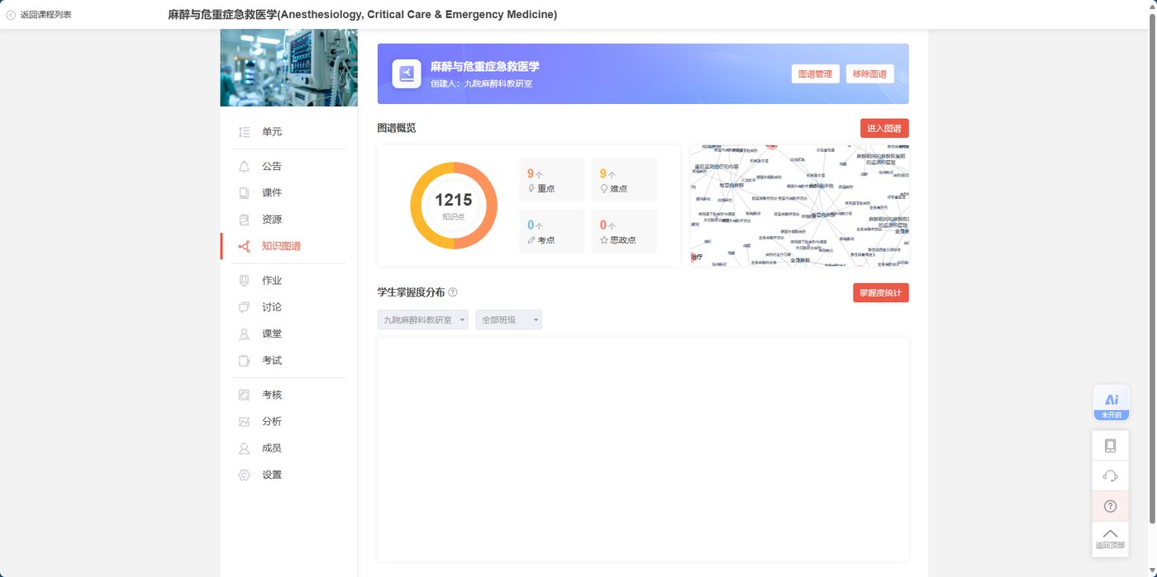Click the 0 个 思政点 stat card
The image size is (1157, 577).
(624, 231)
